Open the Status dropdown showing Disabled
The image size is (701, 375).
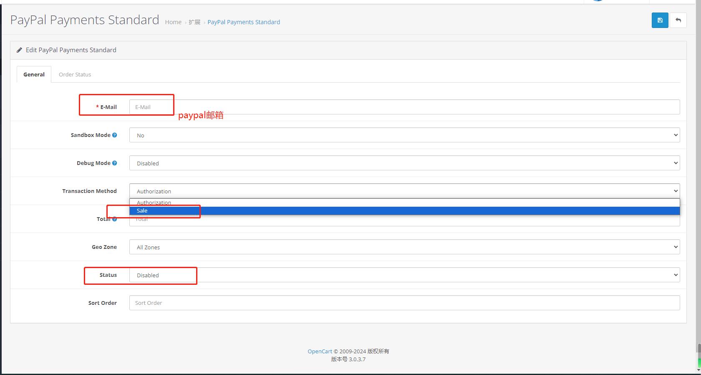click(404, 275)
